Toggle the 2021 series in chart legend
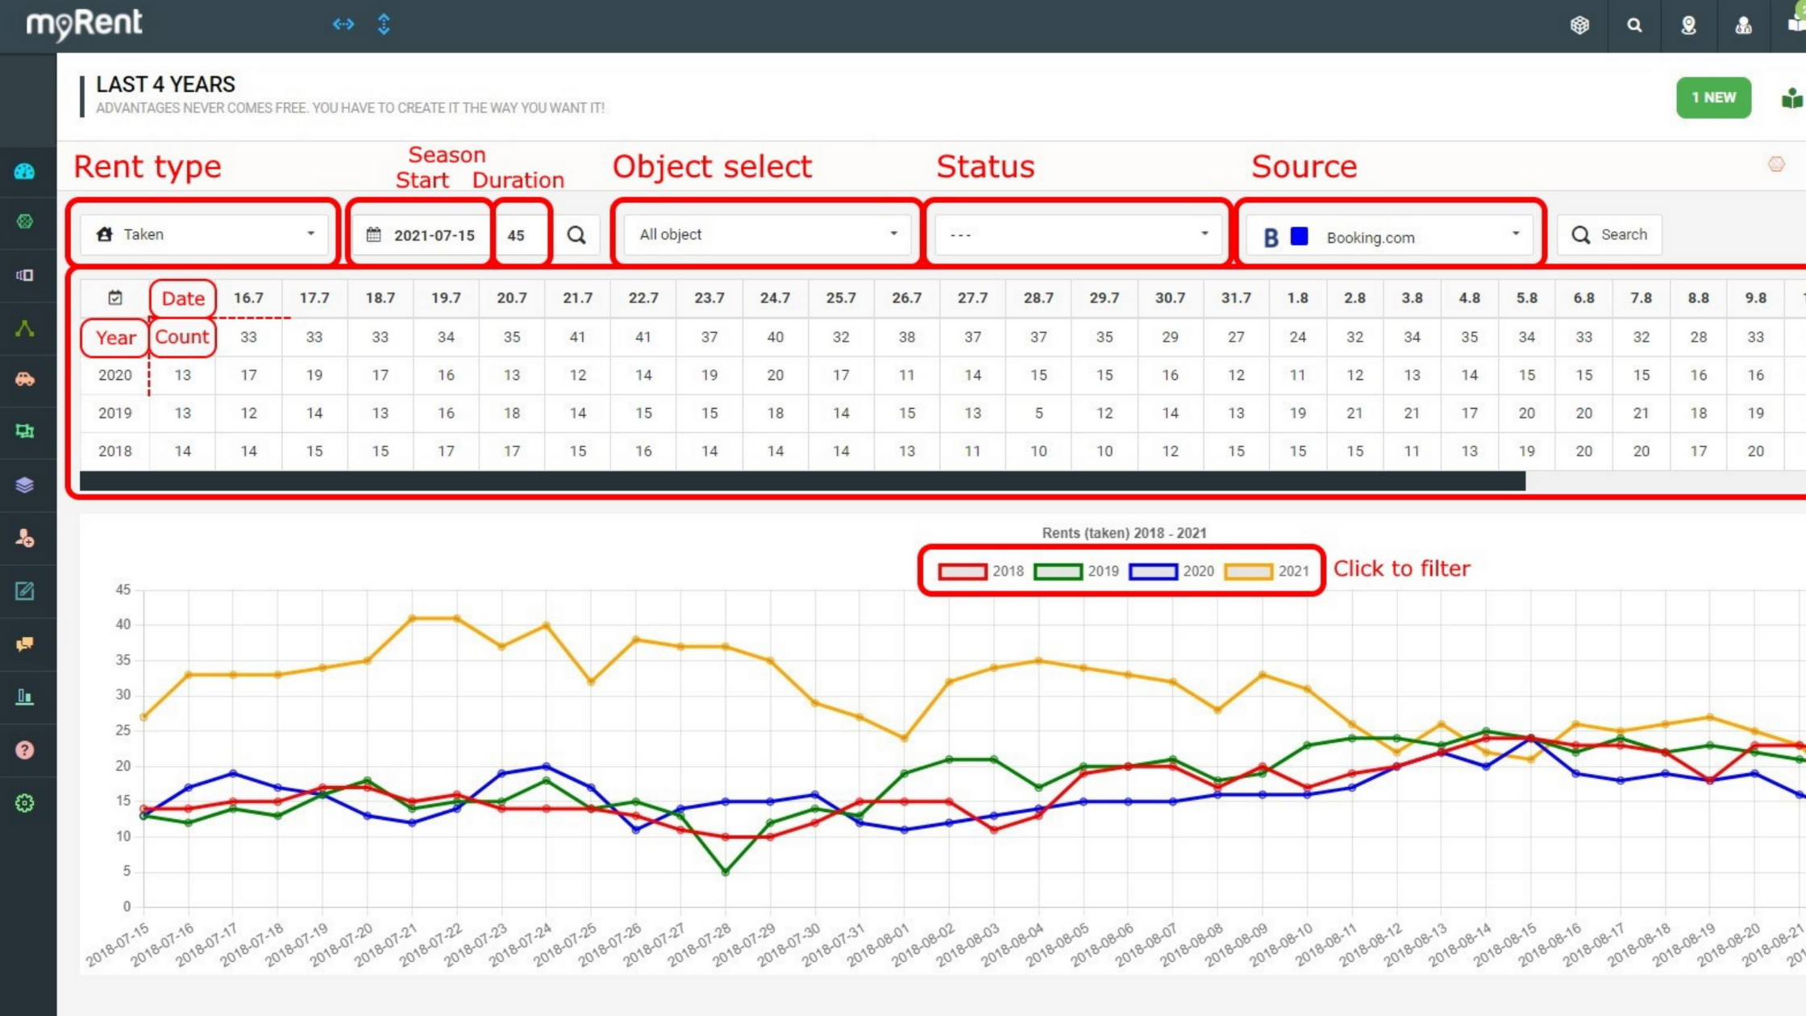The height and width of the screenshot is (1016, 1806). 1248,571
